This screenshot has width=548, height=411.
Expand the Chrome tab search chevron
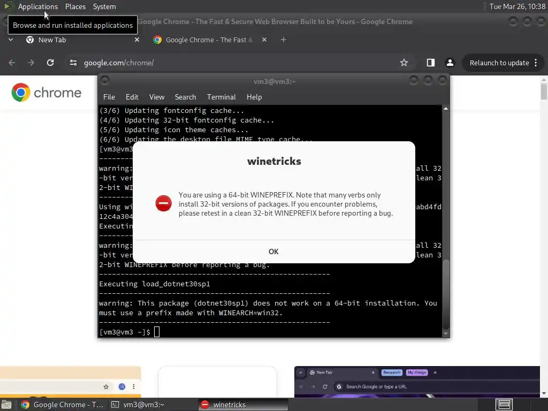point(11,40)
